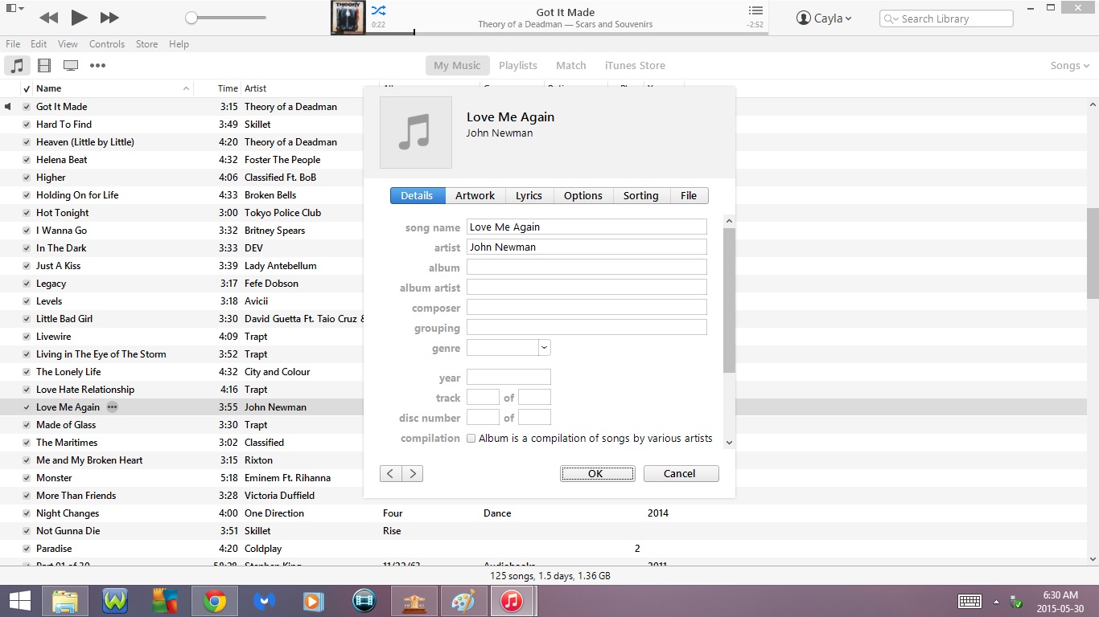Open the iTunes Store section
1099x617 pixels.
(635, 66)
